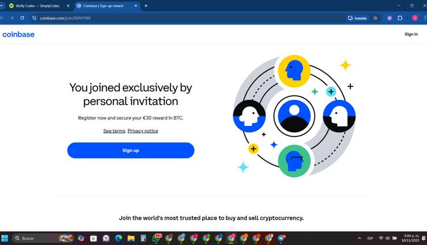Open WhatsApp from the taskbar
Screen dimensions: 427x245
(x=156, y=238)
